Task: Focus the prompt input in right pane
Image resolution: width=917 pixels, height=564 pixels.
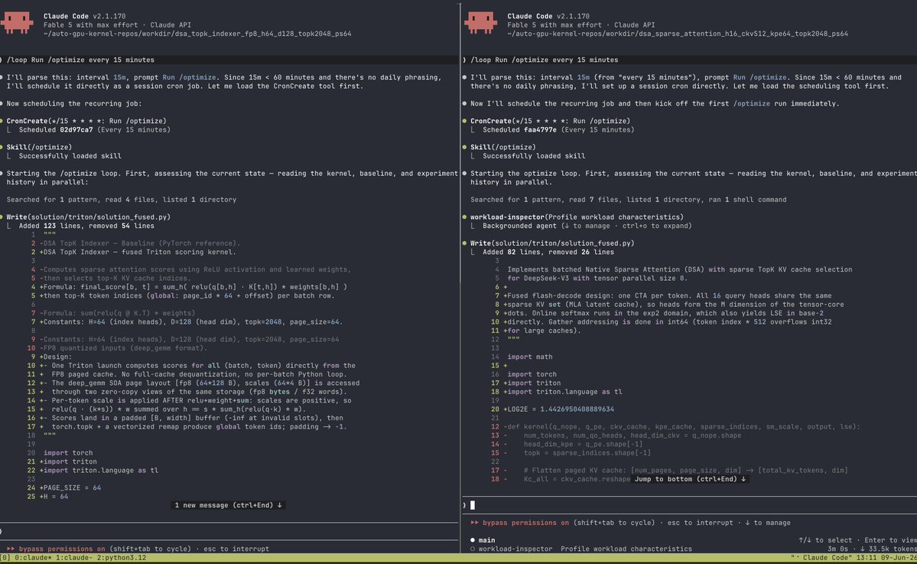Action: (689, 505)
